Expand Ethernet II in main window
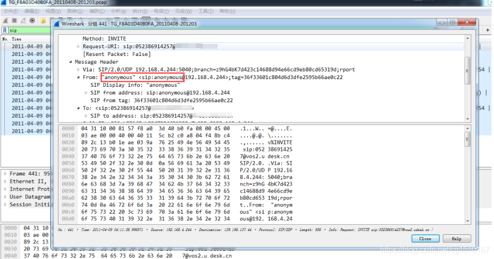The image size is (494, 259). point(5,181)
